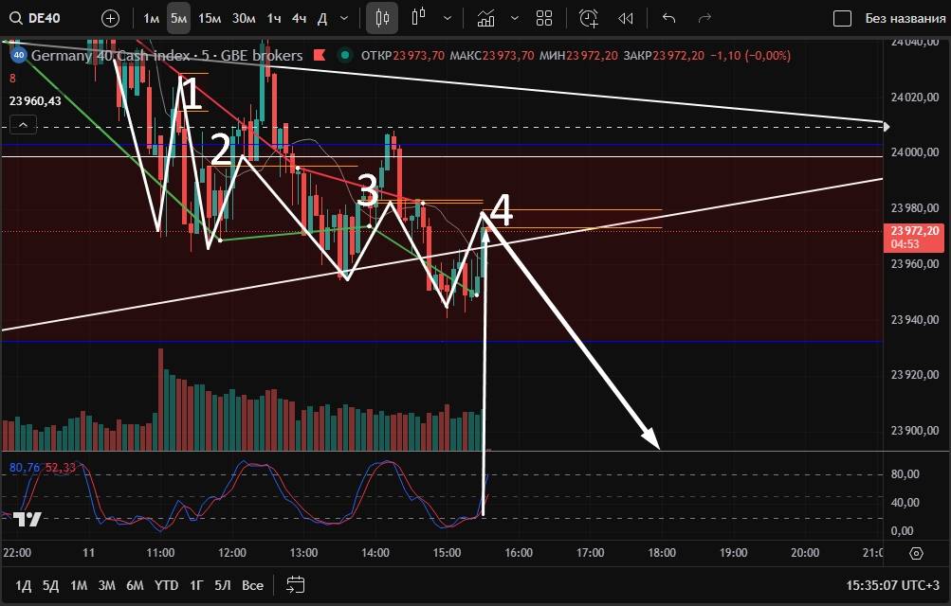The width and height of the screenshot is (951, 606).
Task: Expand the chart style dropdown arrow
Action: [447, 18]
